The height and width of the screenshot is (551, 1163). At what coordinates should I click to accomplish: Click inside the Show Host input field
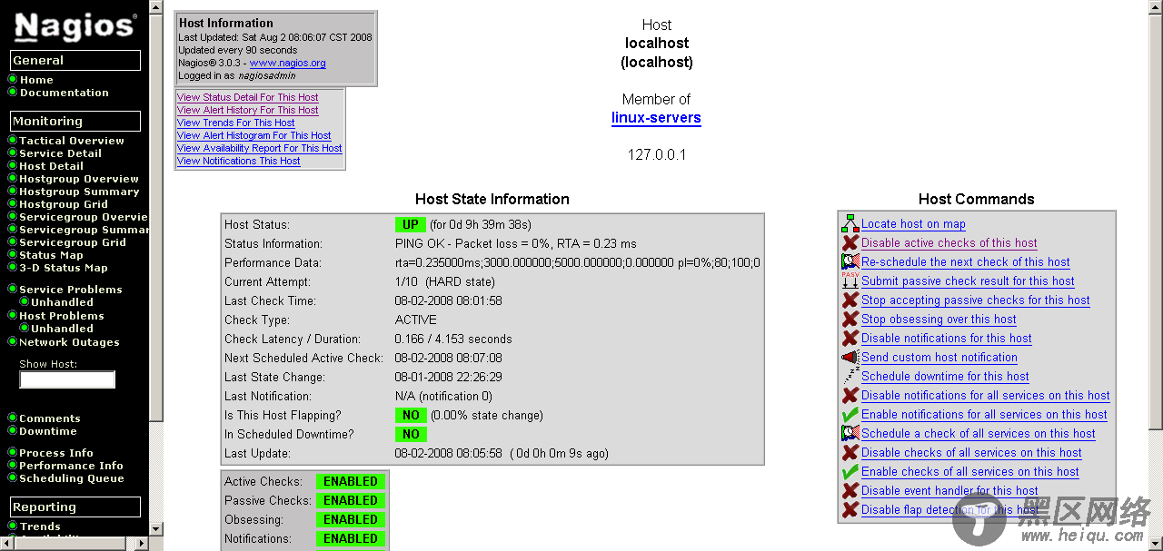pyautogui.click(x=67, y=379)
